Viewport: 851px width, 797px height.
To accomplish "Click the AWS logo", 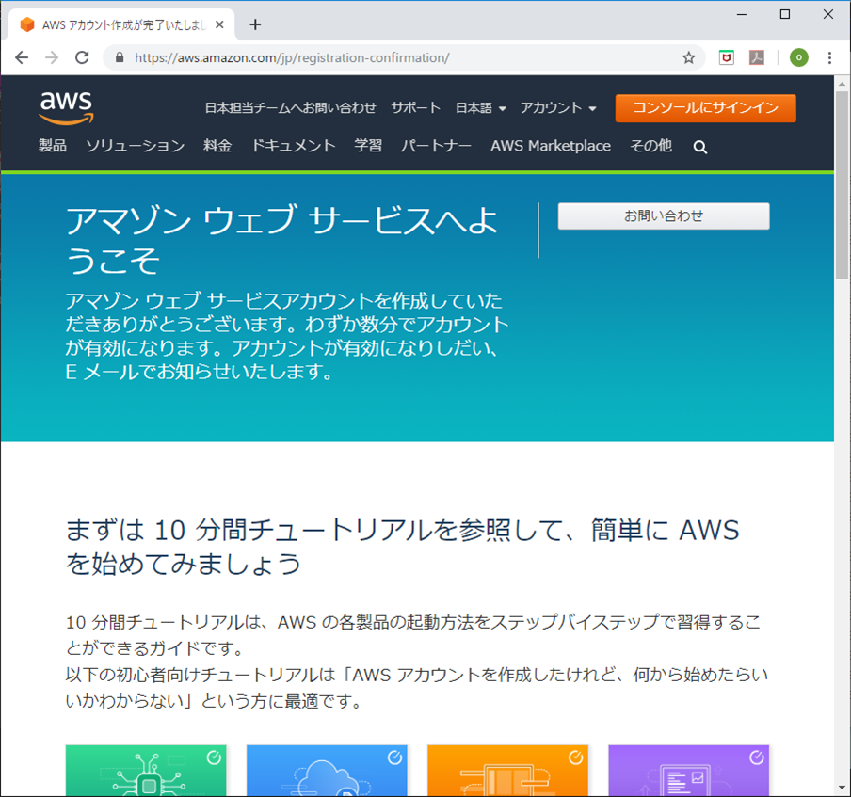I will pos(66,107).
